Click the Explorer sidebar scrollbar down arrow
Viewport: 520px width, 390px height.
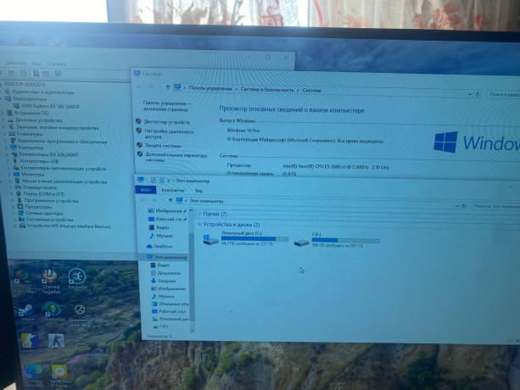tap(192, 331)
